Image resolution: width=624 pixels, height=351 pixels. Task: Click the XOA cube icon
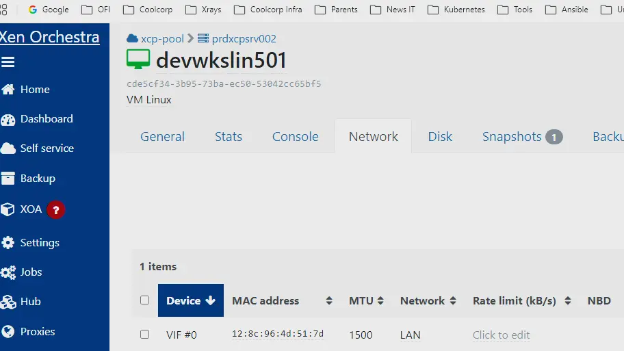tap(8, 209)
